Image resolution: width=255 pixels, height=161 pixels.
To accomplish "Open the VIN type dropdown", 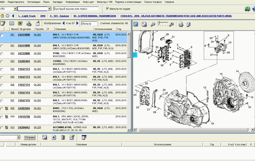I will click(x=15, y=9).
